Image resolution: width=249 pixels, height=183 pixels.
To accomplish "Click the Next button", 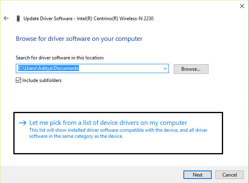I will pyautogui.click(x=198, y=175).
